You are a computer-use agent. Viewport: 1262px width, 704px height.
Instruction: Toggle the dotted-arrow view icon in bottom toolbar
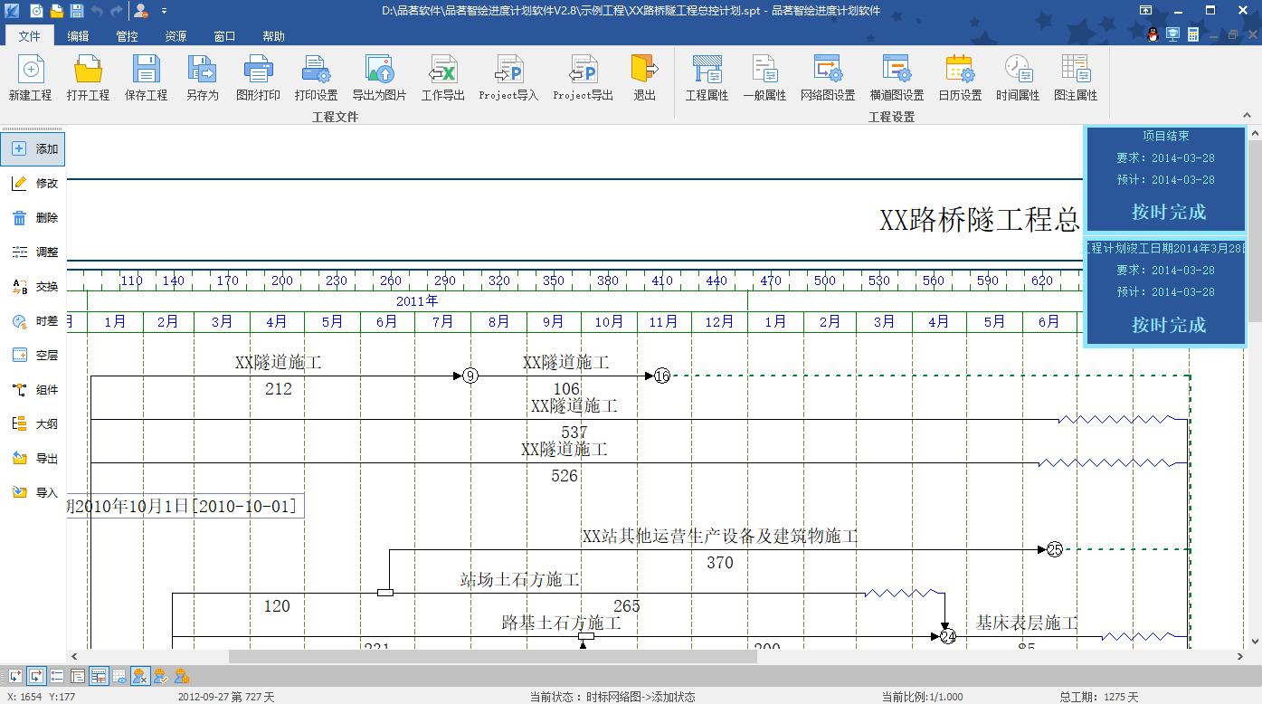click(15, 675)
